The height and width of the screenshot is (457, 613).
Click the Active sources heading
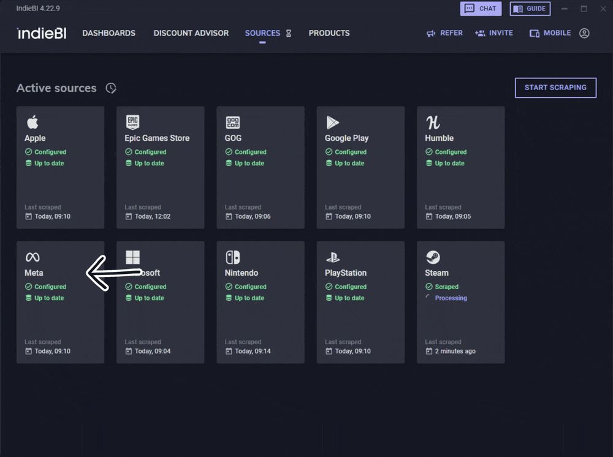tap(56, 88)
